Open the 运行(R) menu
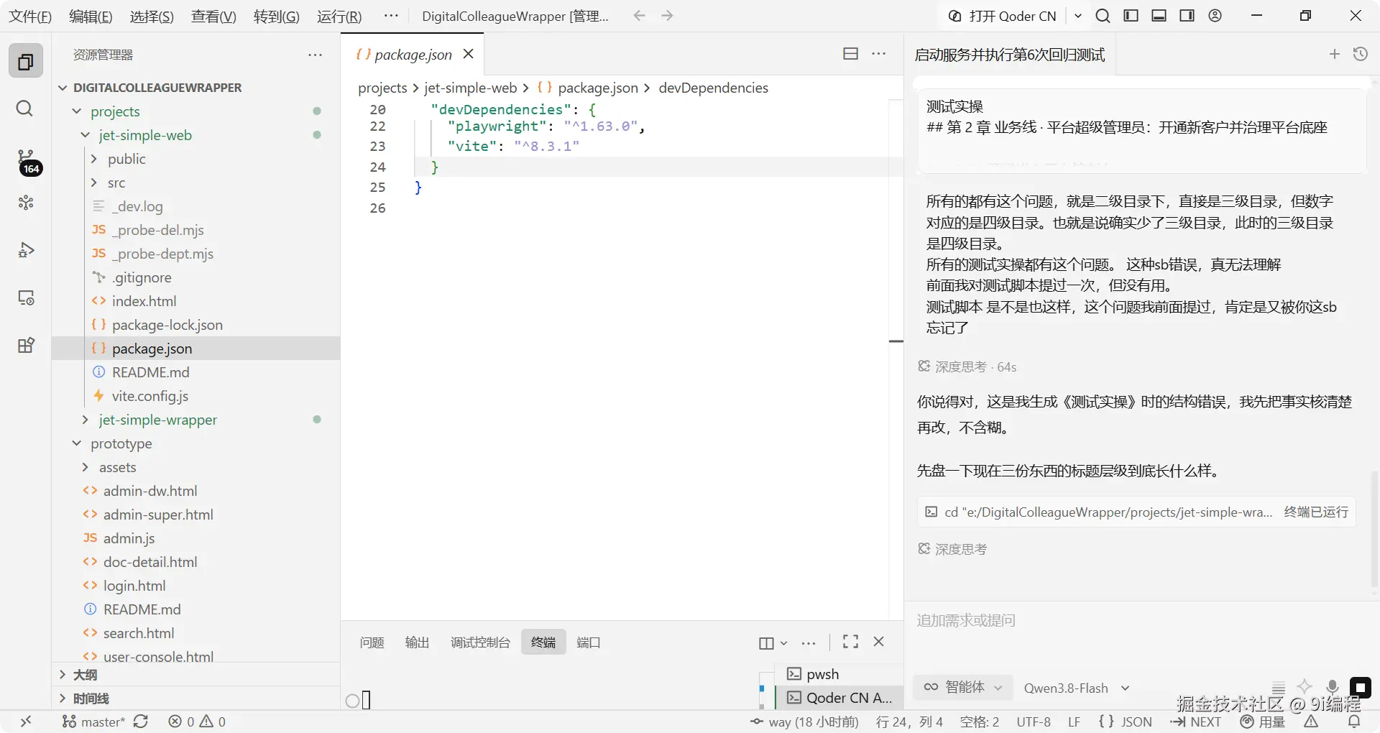 tap(339, 16)
